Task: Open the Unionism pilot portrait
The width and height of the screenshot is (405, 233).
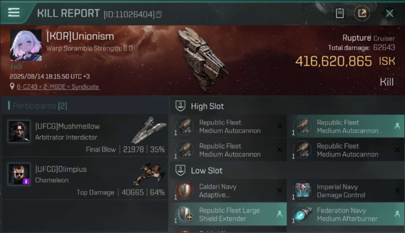Action: point(26,45)
